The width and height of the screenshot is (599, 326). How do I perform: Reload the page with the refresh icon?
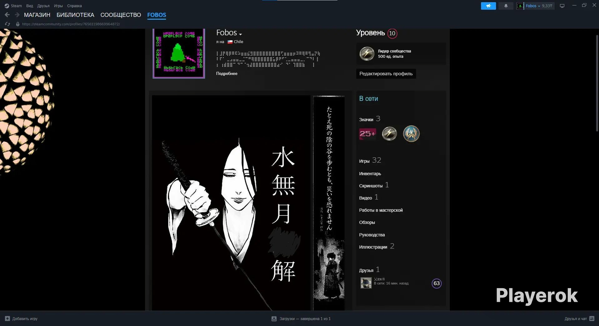click(x=7, y=24)
